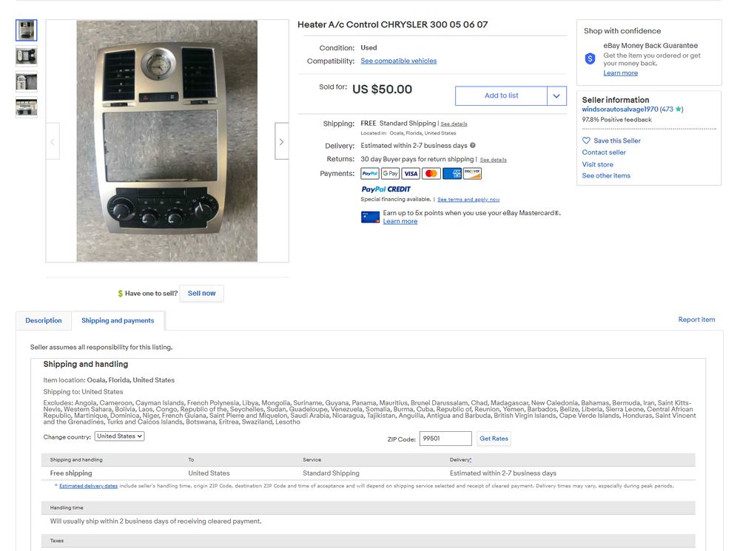
Task: Click the eBay Money Back Guarantee shield icon
Action: click(590, 59)
